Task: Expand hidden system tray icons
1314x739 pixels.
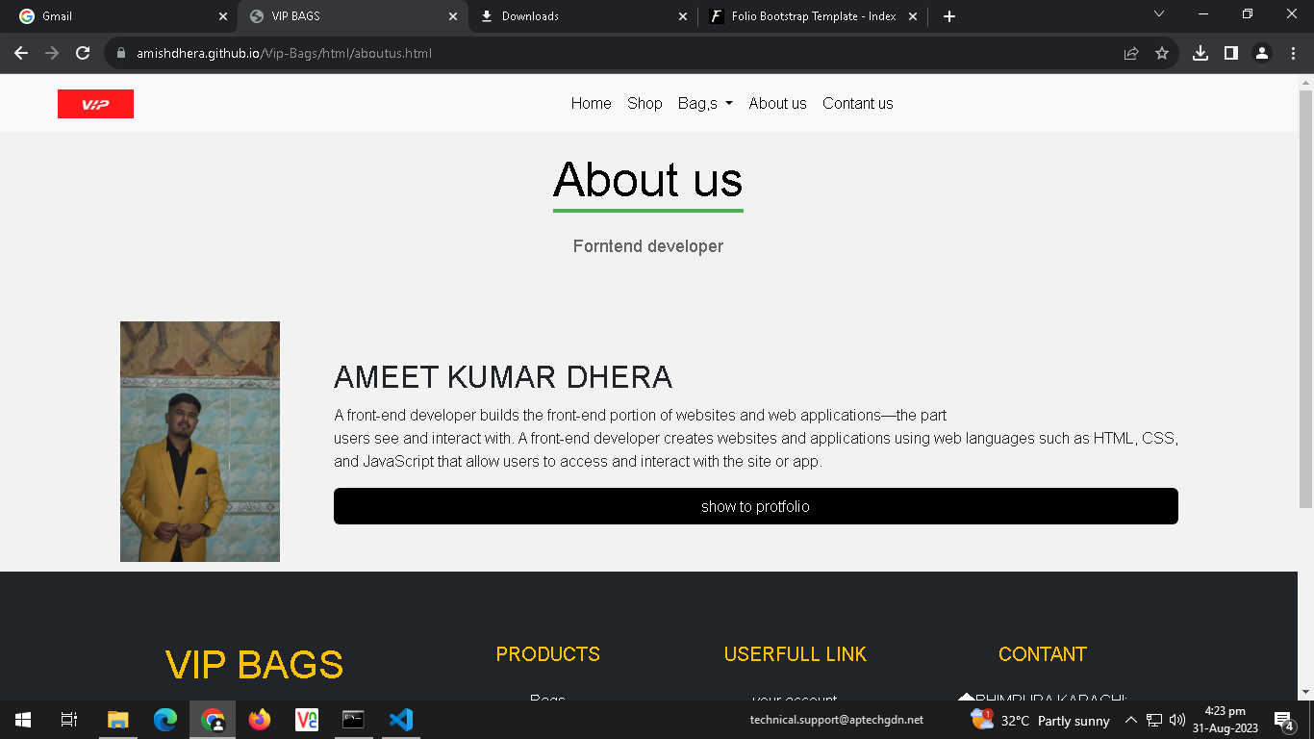Action: (x=1131, y=719)
